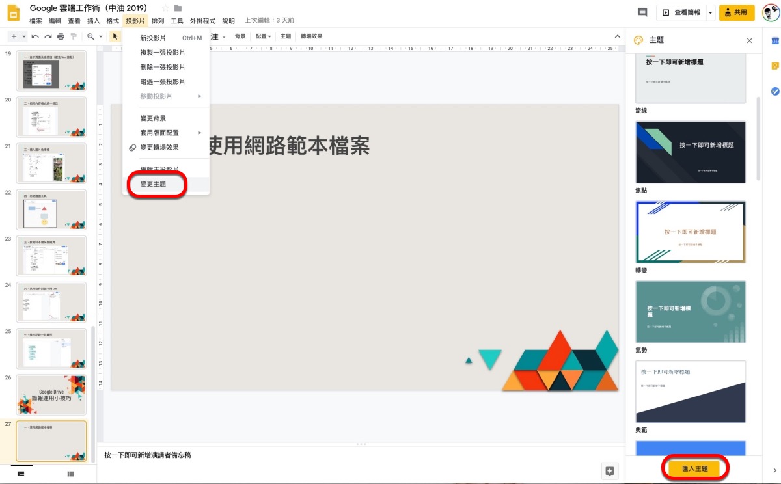This screenshot has width=781, height=484.
Task: Open the zoom level dropdown arrow
Action: 101,36
